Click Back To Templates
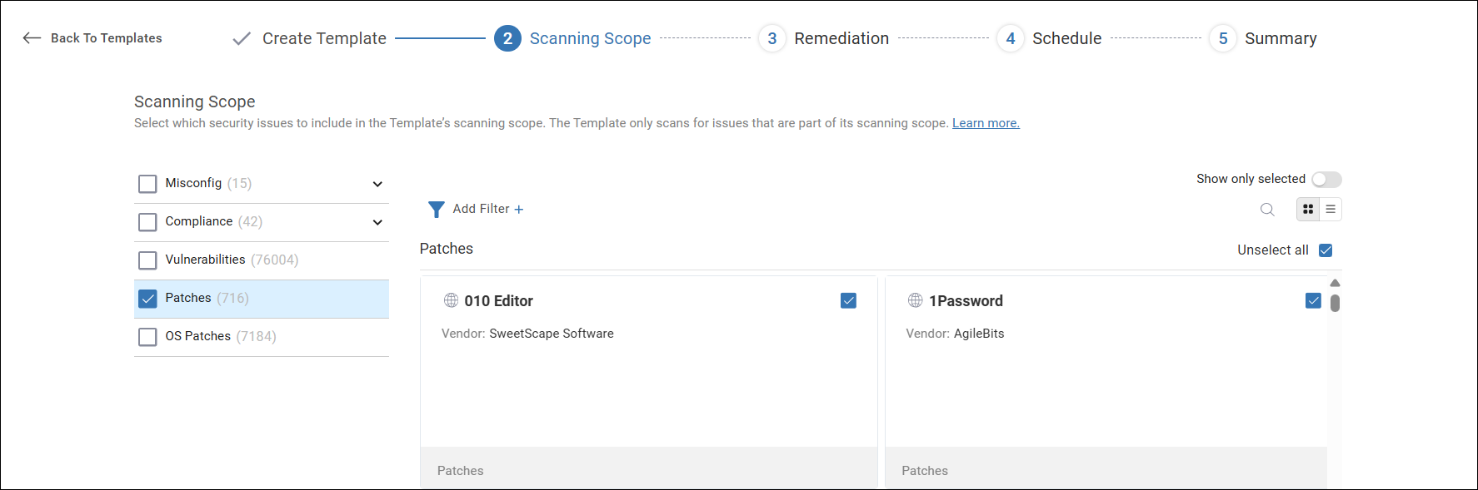The height and width of the screenshot is (490, 1478). [x=106, y=38]
